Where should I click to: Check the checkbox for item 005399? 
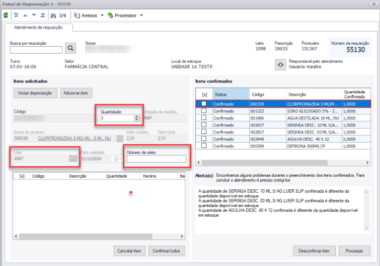point(204,146)
